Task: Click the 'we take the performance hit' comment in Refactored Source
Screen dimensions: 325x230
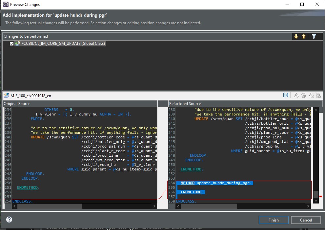Action: (253, 114)
